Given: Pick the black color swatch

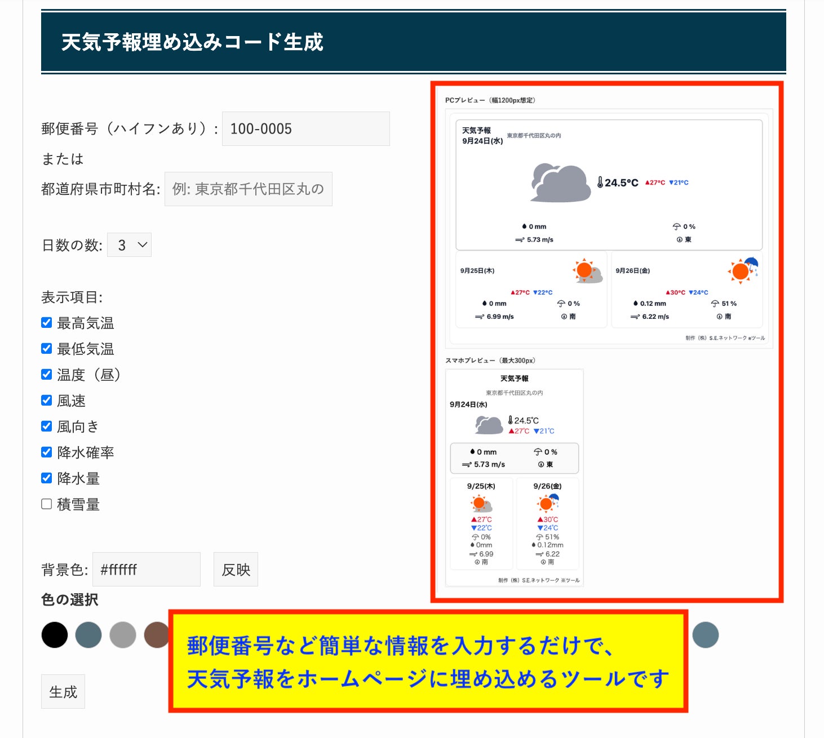Looking at the screenshot, I should click(x=55, y=635).
